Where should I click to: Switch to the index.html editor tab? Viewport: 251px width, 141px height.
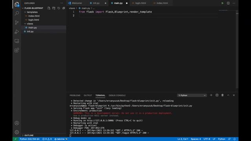(162, 3)
